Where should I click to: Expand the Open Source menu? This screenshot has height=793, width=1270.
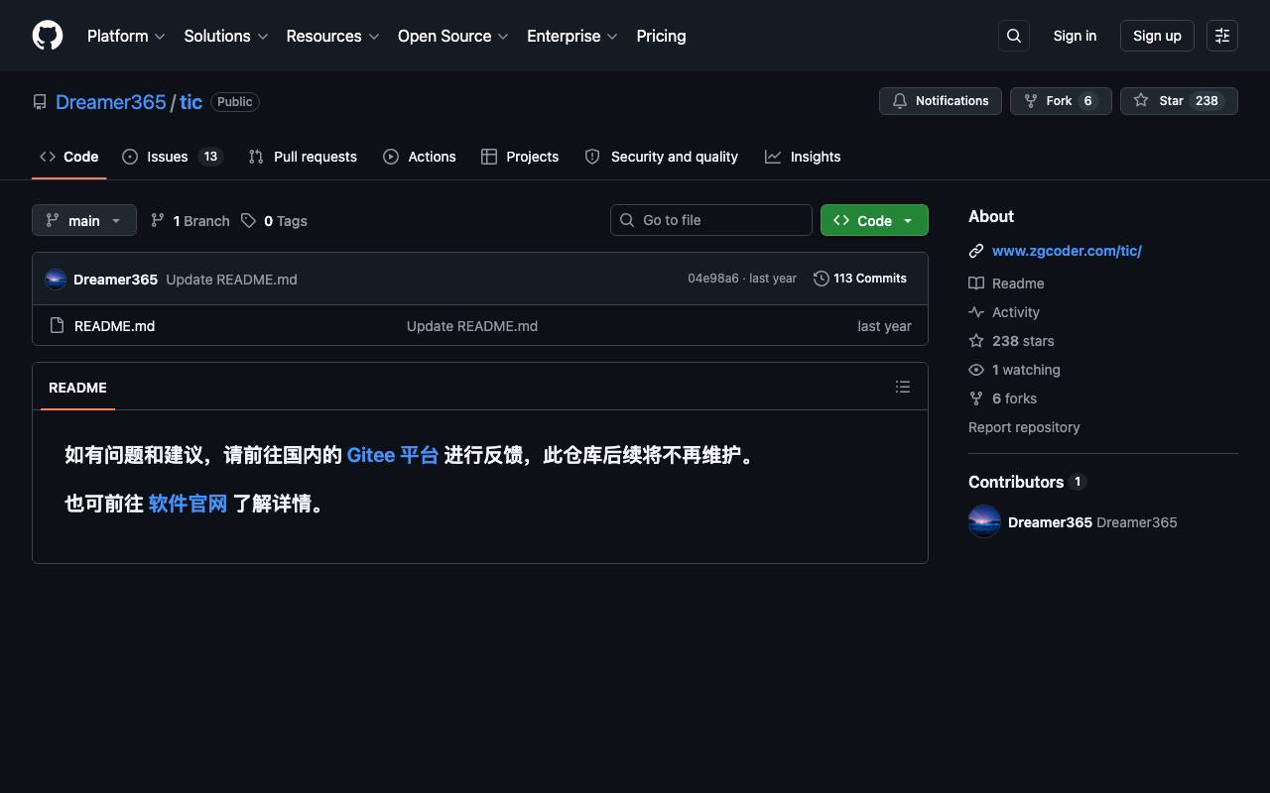tap(453, 36)
